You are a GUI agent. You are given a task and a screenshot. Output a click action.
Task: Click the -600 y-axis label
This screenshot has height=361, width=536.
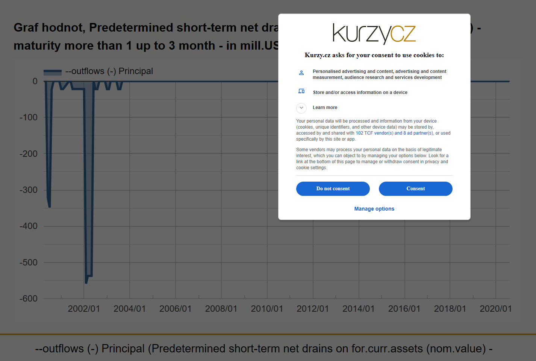(x=29, y=299)
